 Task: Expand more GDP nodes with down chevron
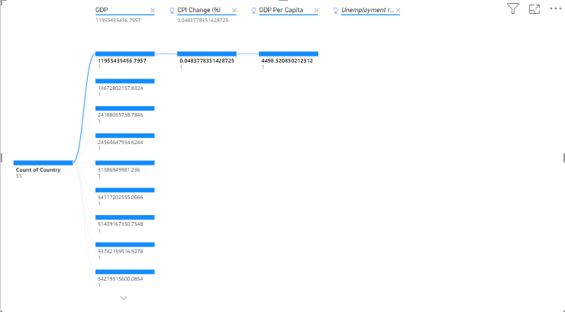[x=124, y=298]
